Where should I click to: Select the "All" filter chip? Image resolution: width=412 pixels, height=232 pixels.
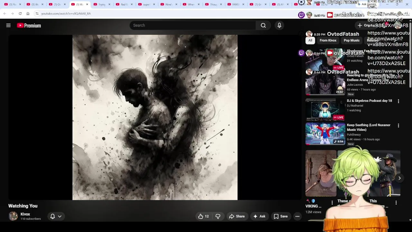pyautogui.click(x=310, y=41)
